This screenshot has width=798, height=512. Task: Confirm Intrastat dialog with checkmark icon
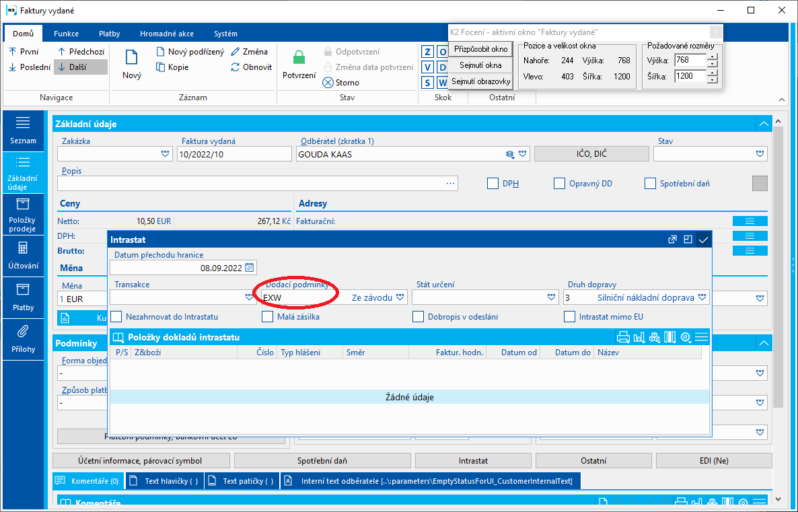[703, 240]
